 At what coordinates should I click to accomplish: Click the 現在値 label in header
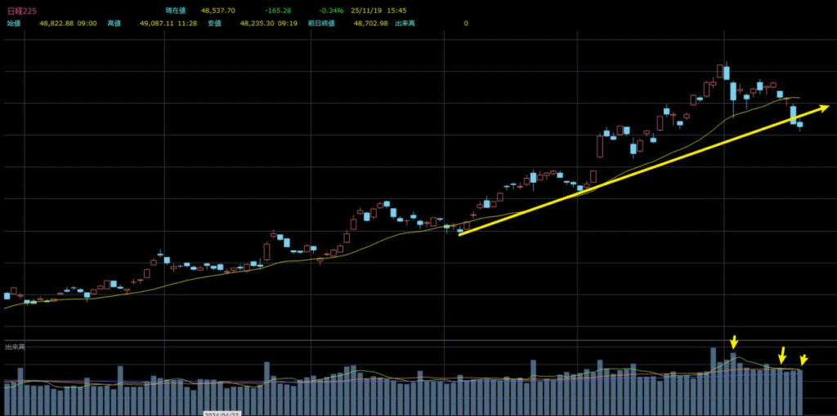(177, 11)
